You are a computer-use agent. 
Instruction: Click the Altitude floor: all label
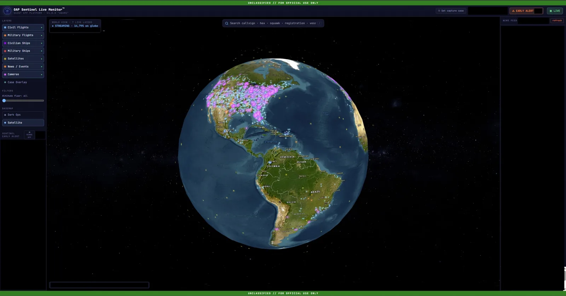coord(15,96)
